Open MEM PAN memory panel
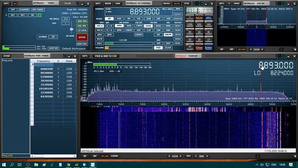The width and height of the screenshot is (298, 168). click(x=82, y=44)
